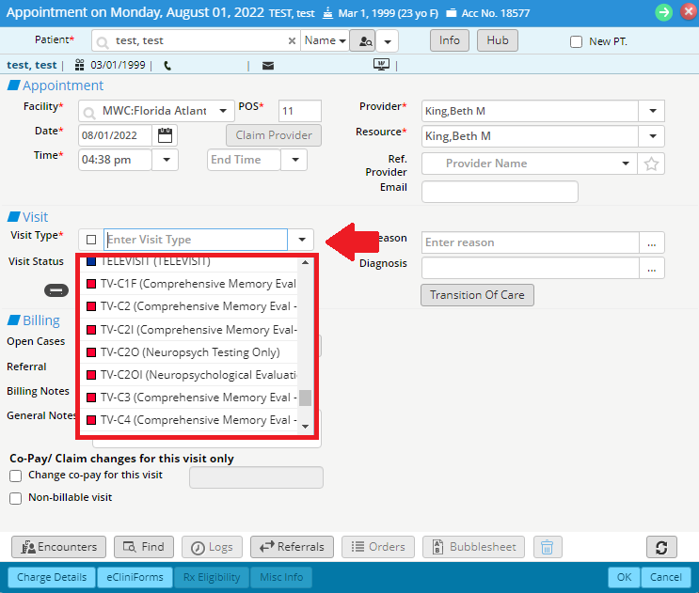The width and height of the screenshot is (699, 593).
Task: Enable the New PT. checkbox
Action: (577, 42)
